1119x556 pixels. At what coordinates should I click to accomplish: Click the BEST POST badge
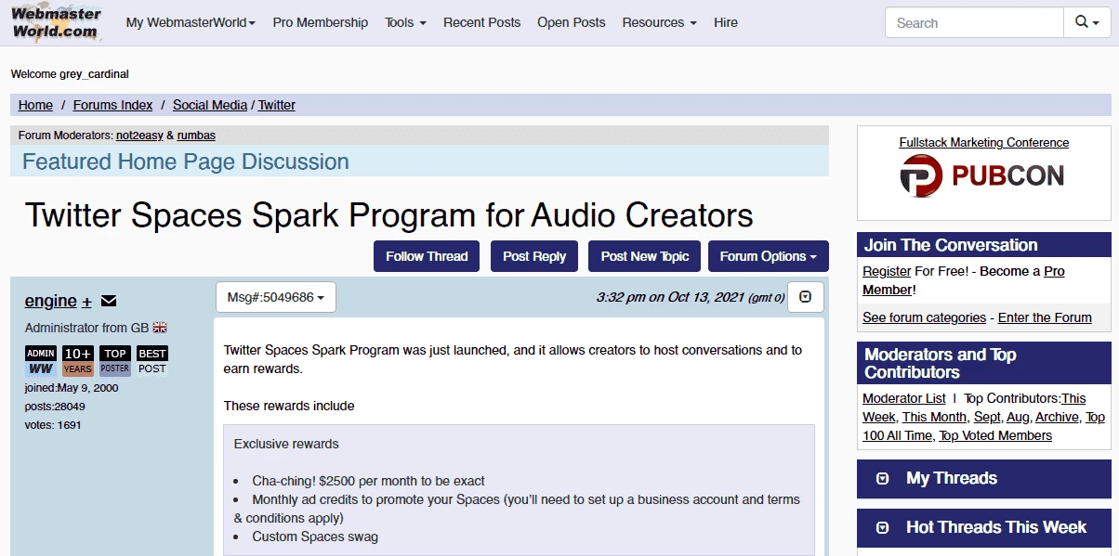tap(152, 361)
